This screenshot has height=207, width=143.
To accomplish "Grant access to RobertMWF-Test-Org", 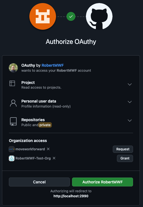I will [125, 158].
